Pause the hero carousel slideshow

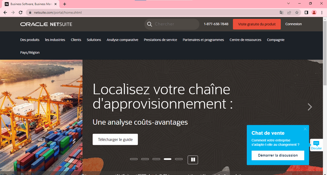(x=193, y=159)
